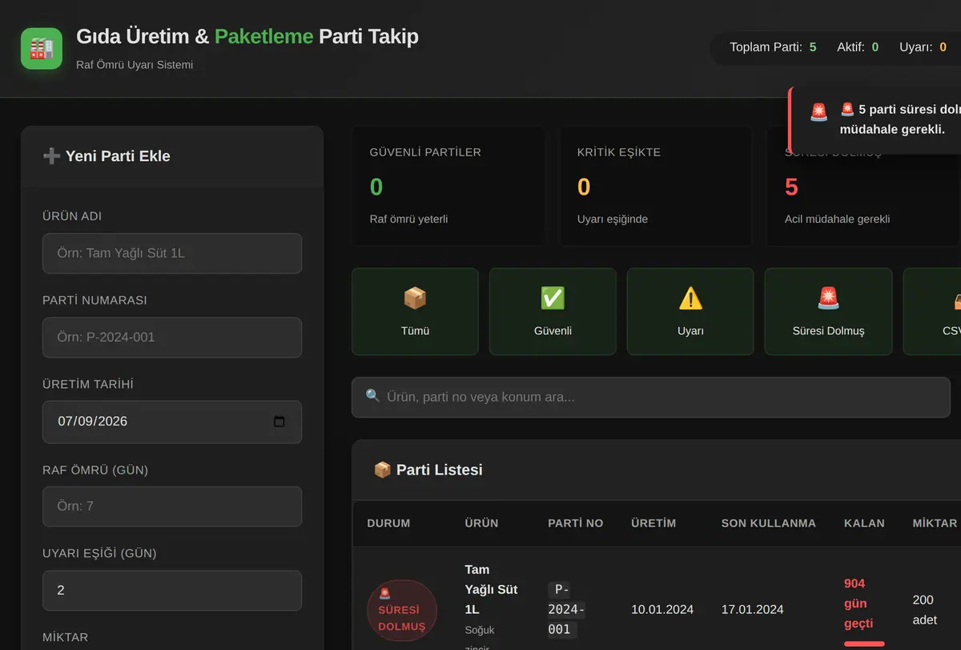The height and width of the screenshot is (650, 961).
Task: Click the 10.01.2024 production date cell
Action: tap(662, 610)
